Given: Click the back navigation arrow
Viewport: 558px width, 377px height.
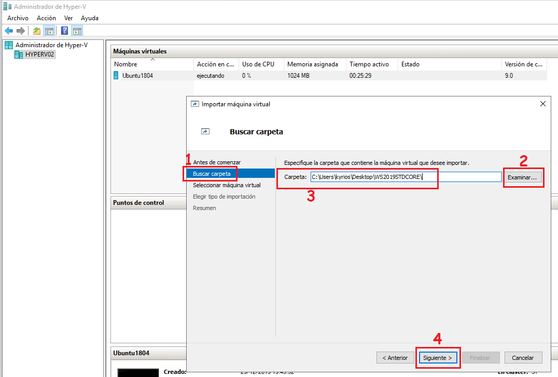Looking at the screenshot, I should 8,30.
